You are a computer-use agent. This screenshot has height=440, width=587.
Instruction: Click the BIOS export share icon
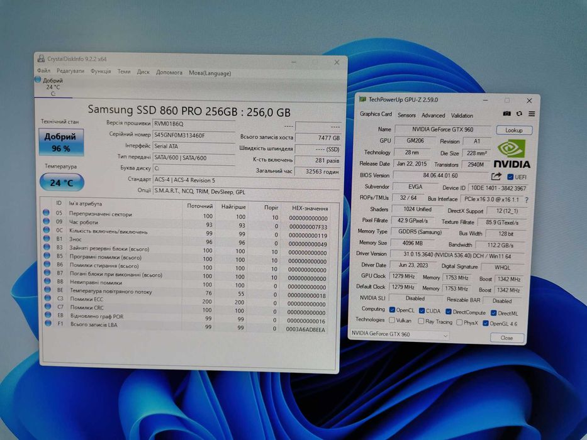[x=496, y=176]
